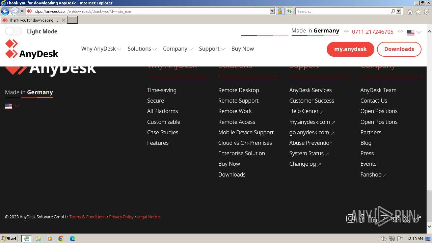Open the search provider dropdown arrow
Viewport: 432px width, 243px height.
tap(399, 11)
